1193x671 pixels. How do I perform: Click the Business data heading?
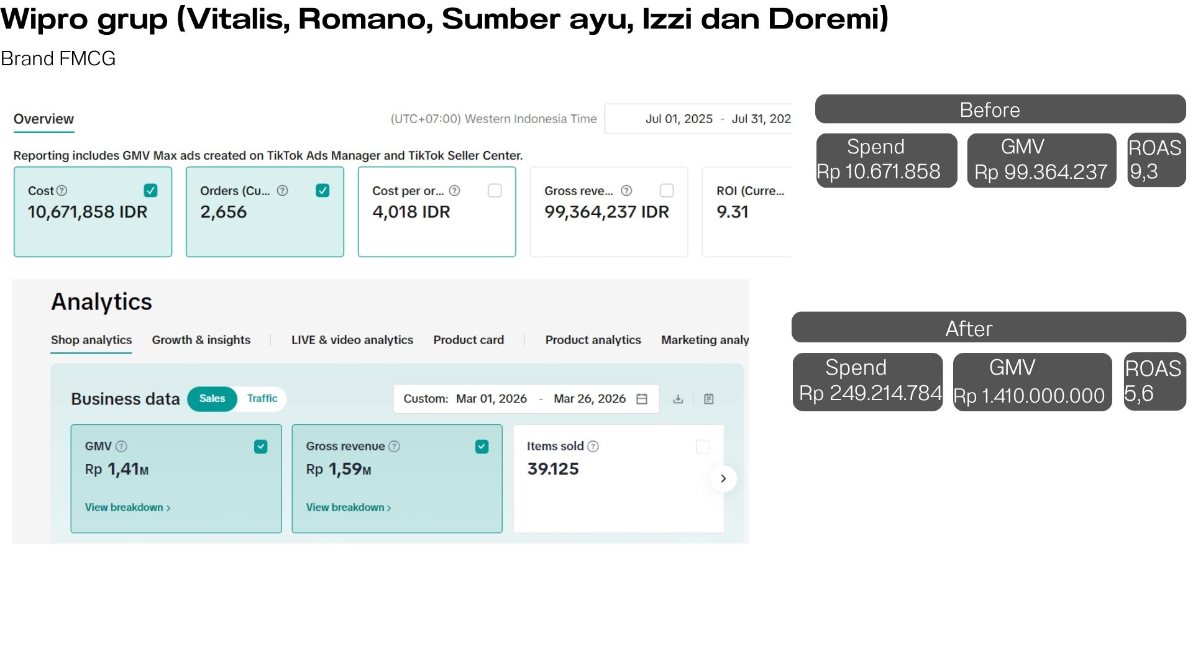click(126, 399)
